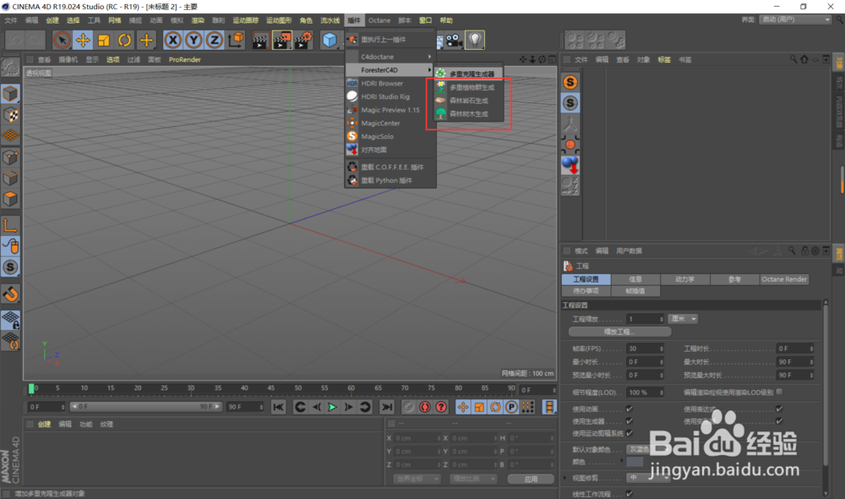Open ForesterC4D submenu

[390, 70]
